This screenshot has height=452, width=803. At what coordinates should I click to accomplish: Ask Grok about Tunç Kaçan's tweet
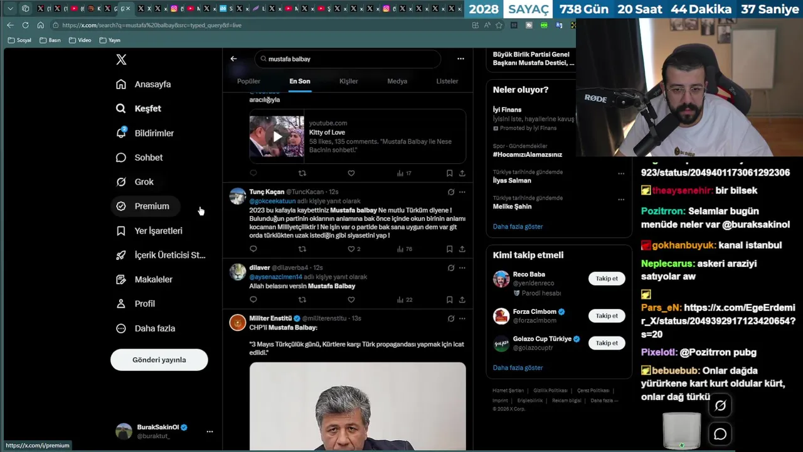[x=450, y=192]
